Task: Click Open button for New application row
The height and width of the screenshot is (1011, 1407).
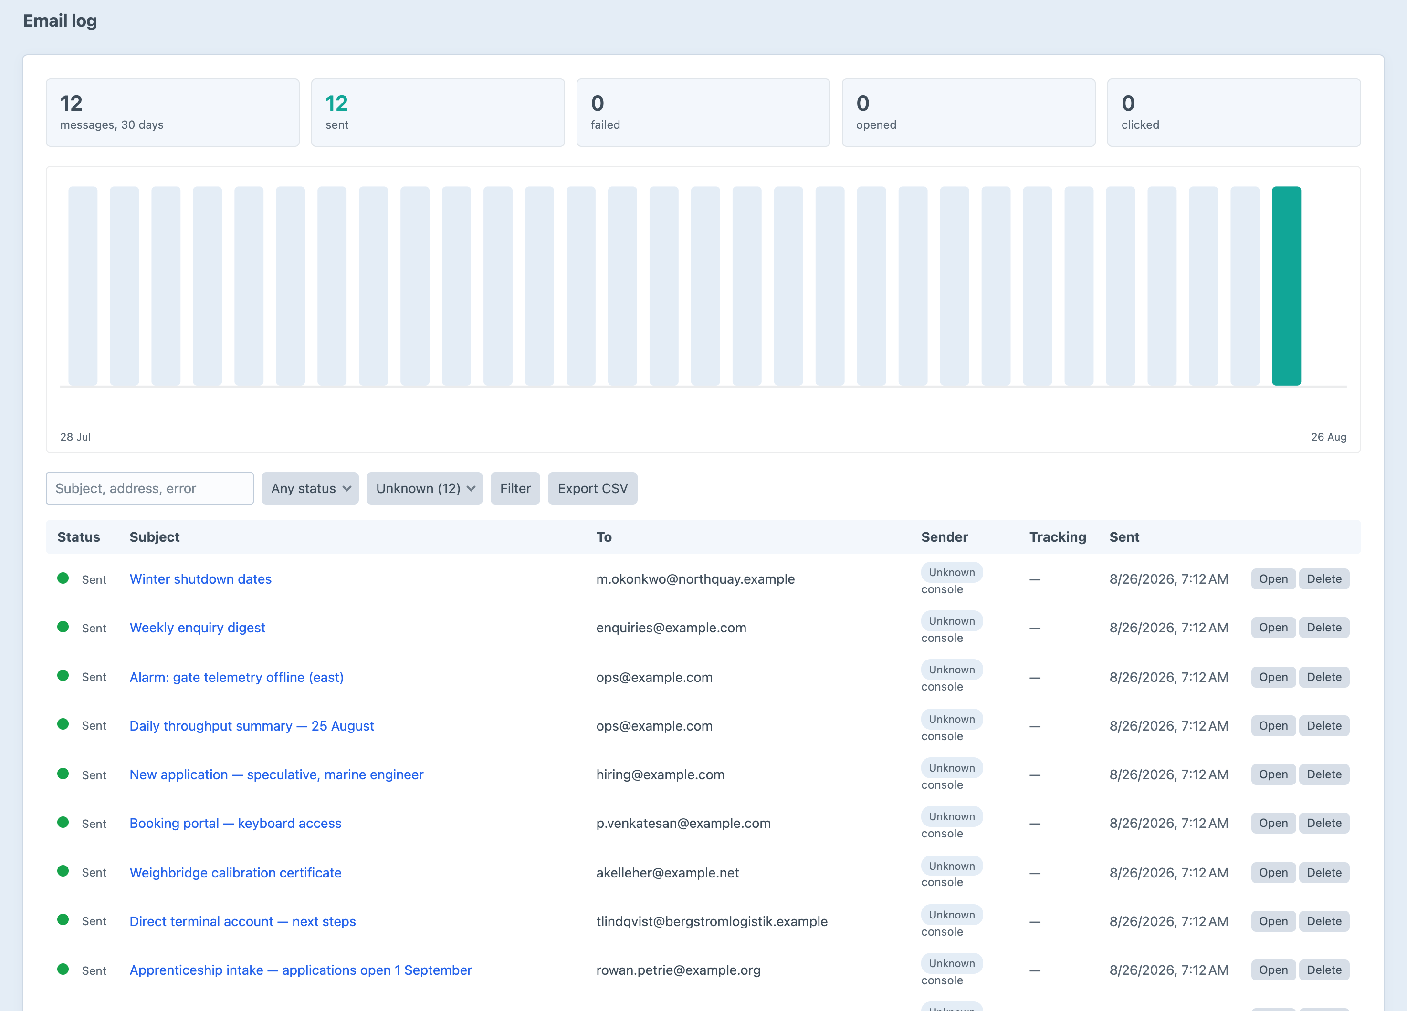Action: (x=1273, y=775)
